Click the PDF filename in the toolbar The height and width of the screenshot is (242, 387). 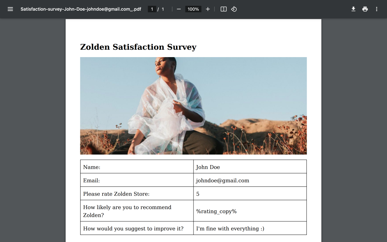pyautogui.click(x=81, y=9)
